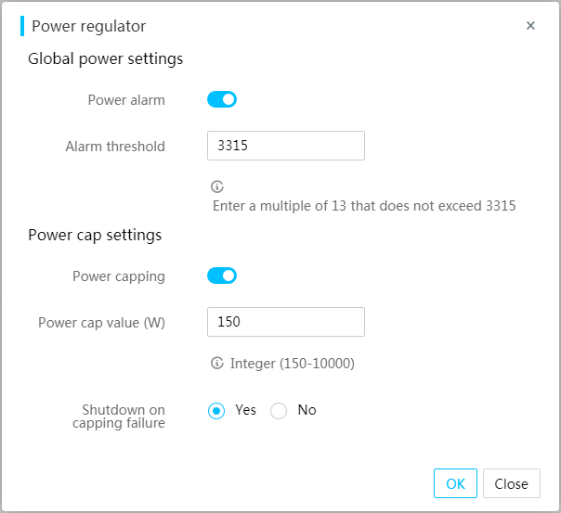Viewport: 561px width, 513px height.
Task: Click the Close button at bottom
Action: point(511,483)
